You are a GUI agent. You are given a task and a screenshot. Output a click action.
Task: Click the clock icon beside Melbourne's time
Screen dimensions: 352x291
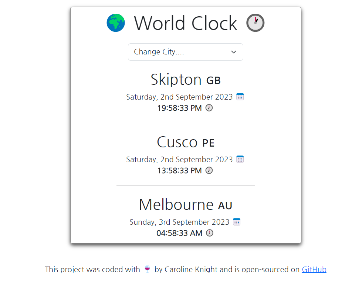tap(209, 233)
